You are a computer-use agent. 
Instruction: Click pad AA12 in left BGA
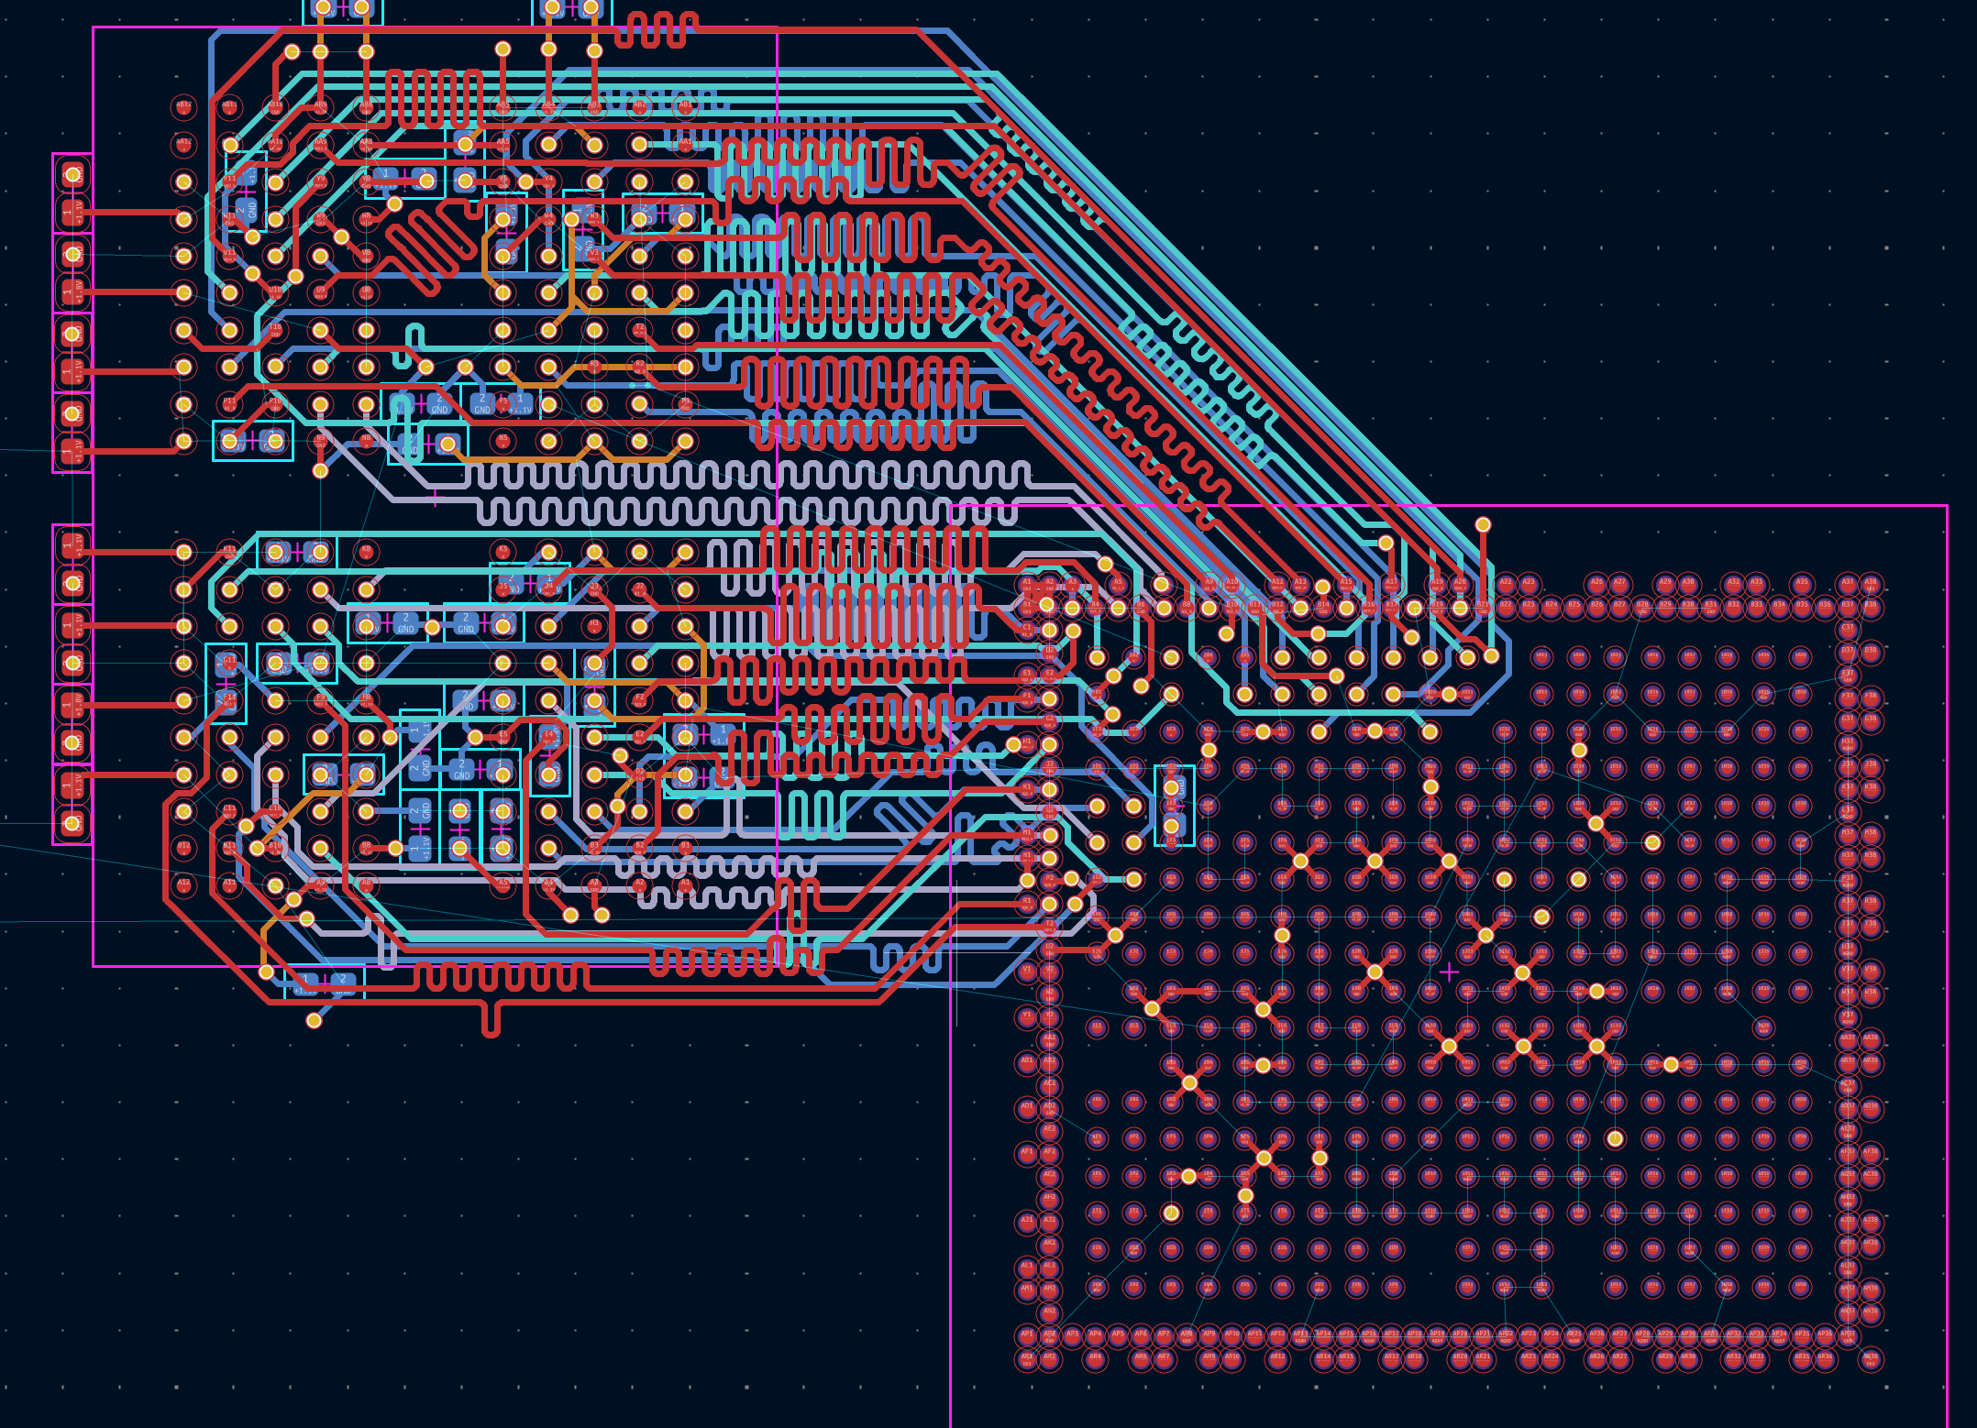coord(184,143)
